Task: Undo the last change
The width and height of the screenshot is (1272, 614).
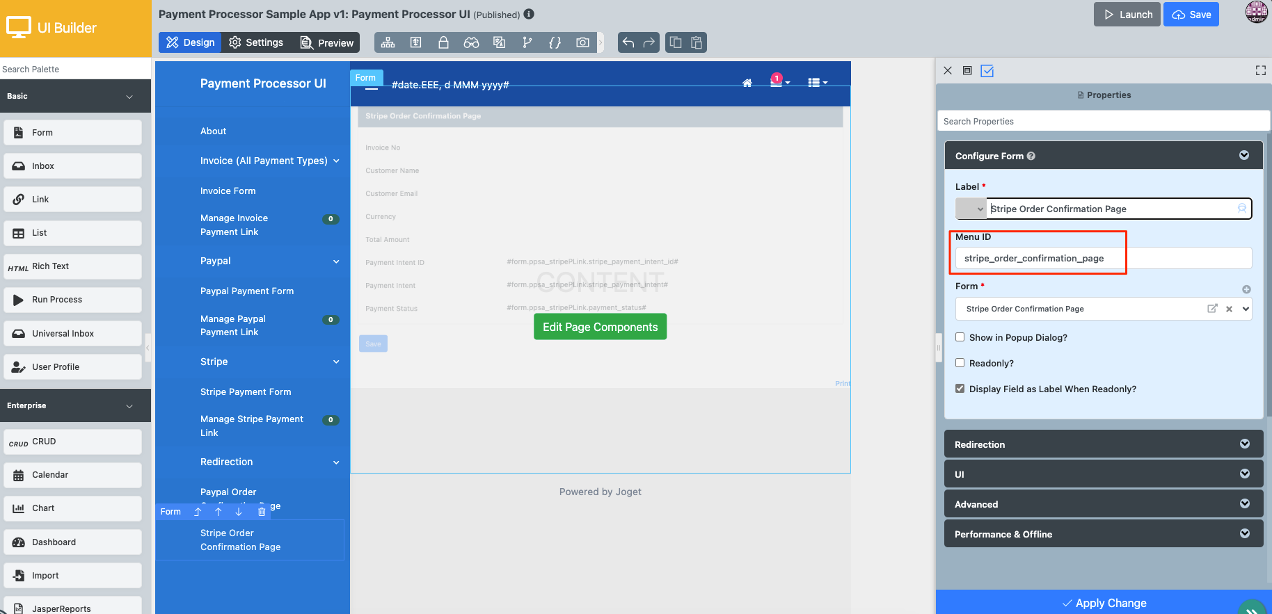Action: (628, 42)
